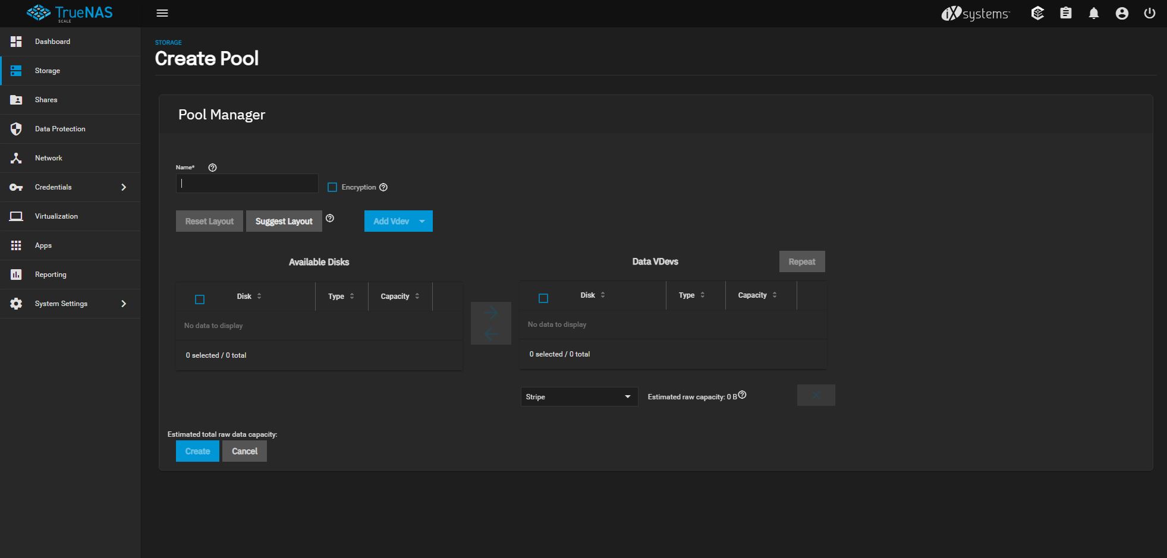Focus the pool Name input field

tap(247, 184)
